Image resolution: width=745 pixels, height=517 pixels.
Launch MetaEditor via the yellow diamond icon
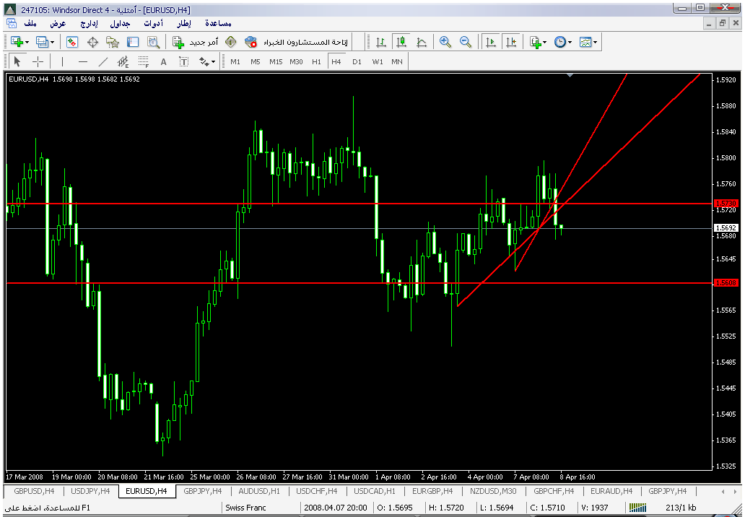231,43
